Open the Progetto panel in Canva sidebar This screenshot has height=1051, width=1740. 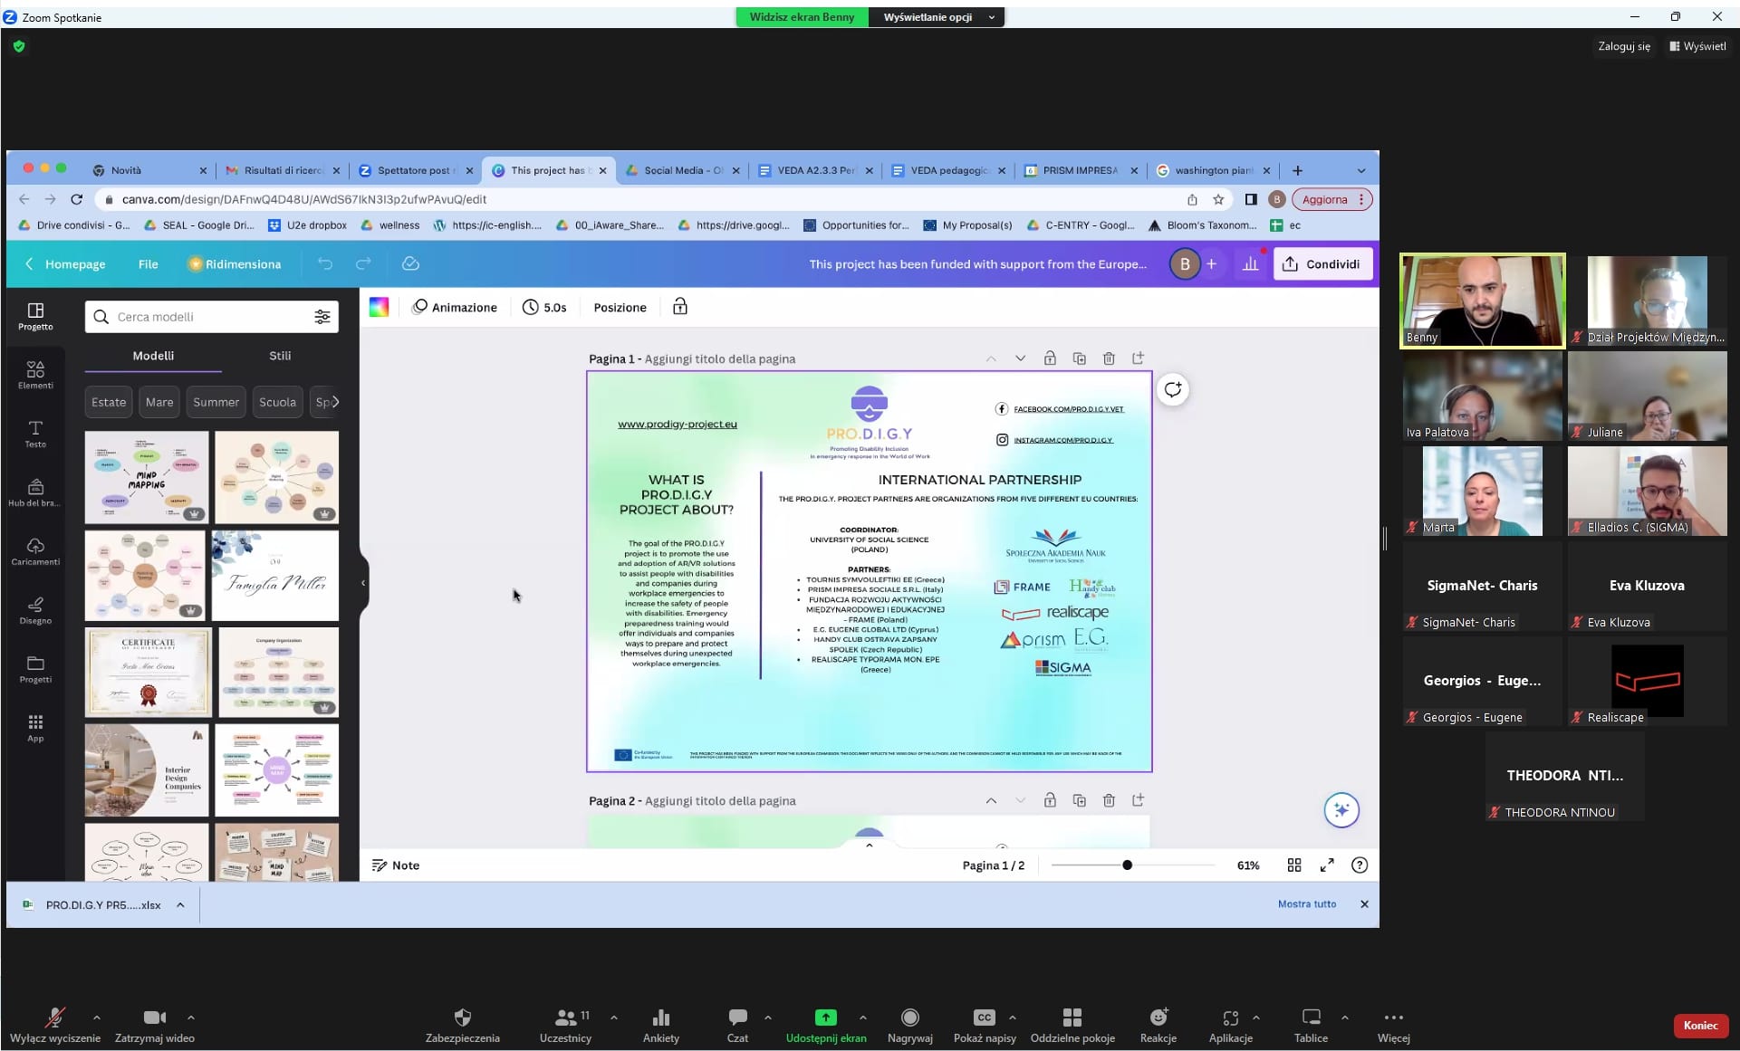point(35,316)
